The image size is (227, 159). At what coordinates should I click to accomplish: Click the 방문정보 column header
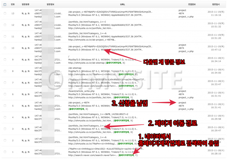click(x=50, y=5)
